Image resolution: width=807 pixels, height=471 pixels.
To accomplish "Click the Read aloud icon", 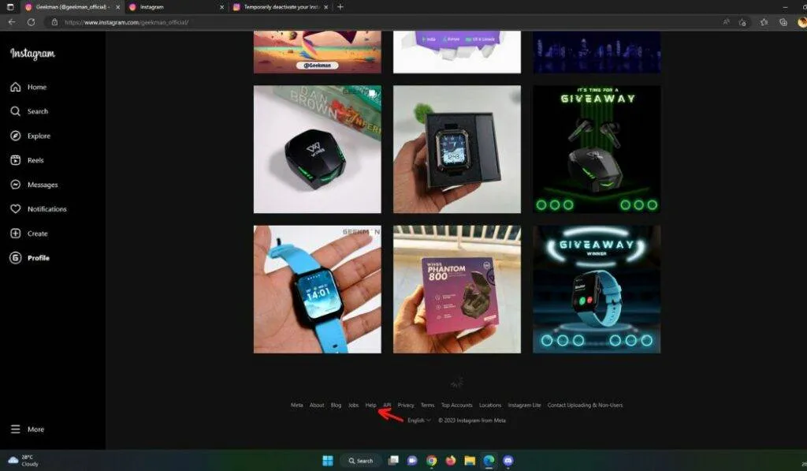I will coord(726,22).
